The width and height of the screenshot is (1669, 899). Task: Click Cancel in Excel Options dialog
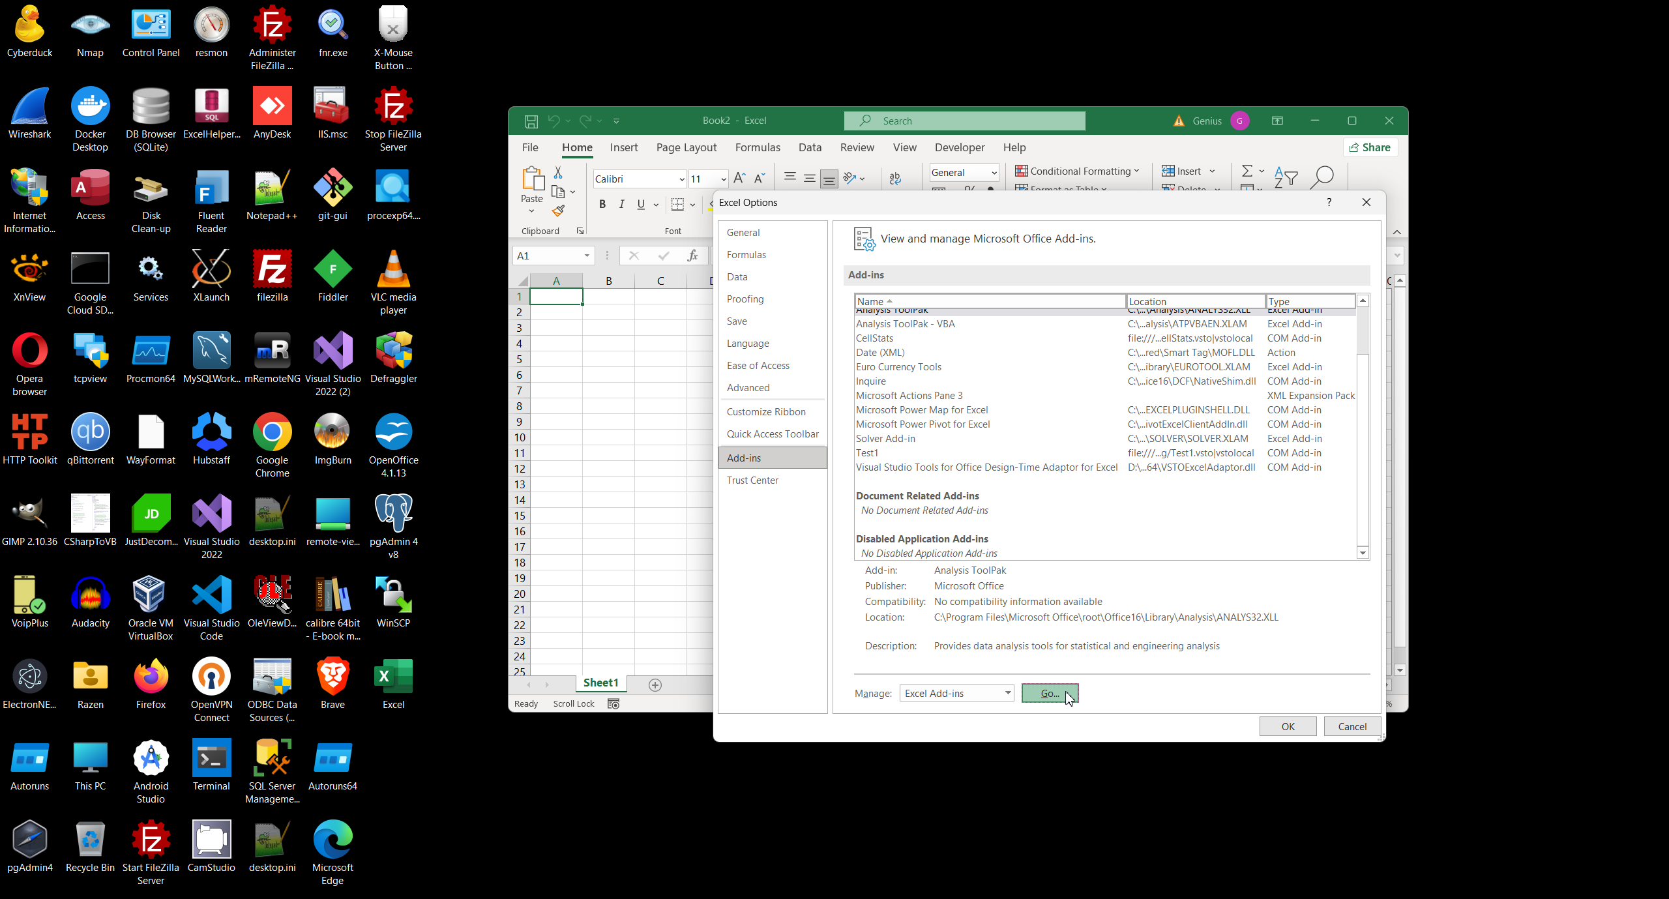point(1351,726)
